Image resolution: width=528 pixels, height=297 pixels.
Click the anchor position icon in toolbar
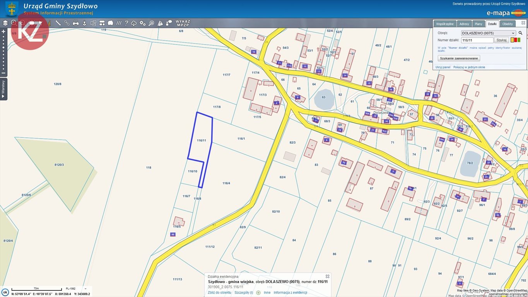point(84,23)
